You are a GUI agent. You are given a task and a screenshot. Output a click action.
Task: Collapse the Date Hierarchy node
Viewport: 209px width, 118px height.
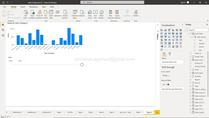190,37
